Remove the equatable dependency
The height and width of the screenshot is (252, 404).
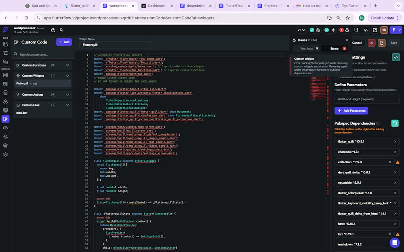click(x=395, y=183)
